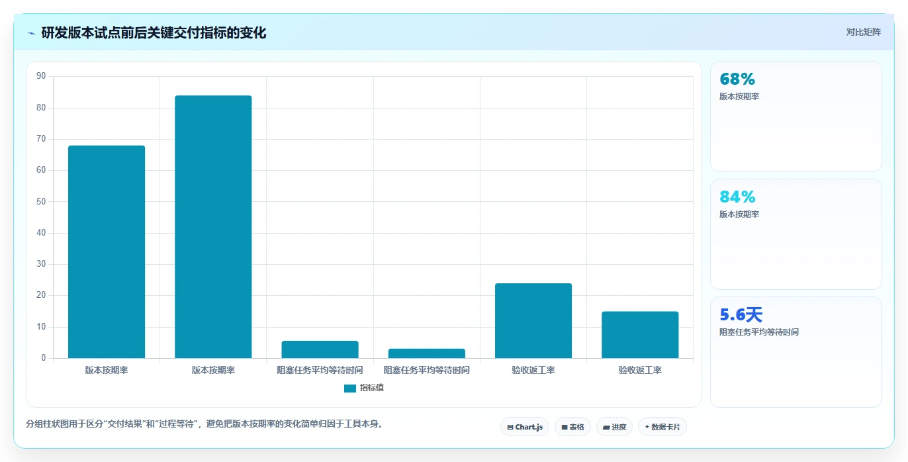Click the dashboard title 研发版本试点前后关键交付指标的变化
Image resolution: width=908 pixels, height=462 pixels.
[x=154, y=33]
